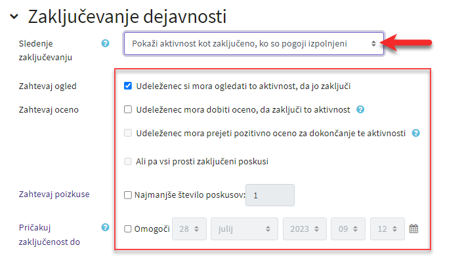Open the completion tracking dropdown
The image size is (462, 258).
point(254,44)
